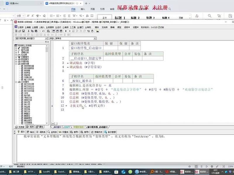234x175 pixels.
Task: Expand the 算术运算 tree node
Action: pyautogui.click(x=16, y=50)
